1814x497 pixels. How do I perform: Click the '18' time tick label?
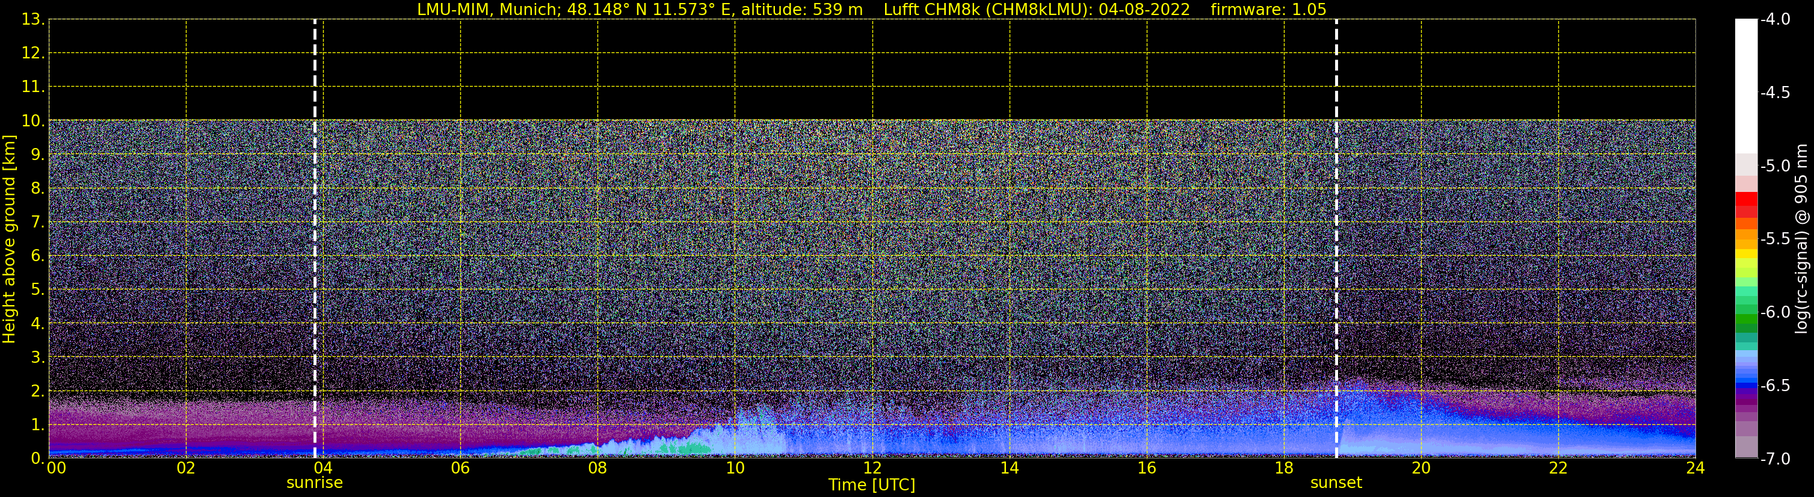tap(1285, 468)
